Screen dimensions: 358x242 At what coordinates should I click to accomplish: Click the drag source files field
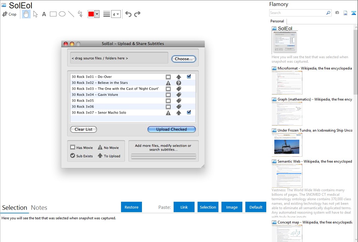pos(119,58)
